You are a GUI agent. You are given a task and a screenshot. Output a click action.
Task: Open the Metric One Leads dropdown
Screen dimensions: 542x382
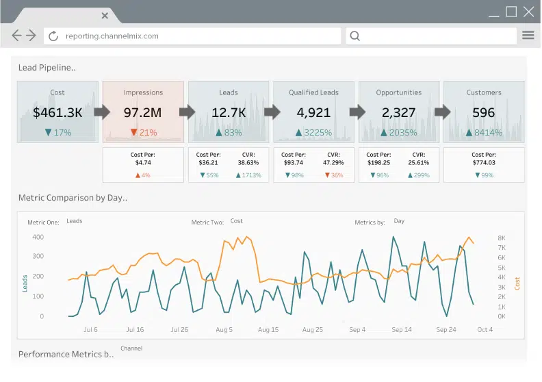[x=75, y=221]
